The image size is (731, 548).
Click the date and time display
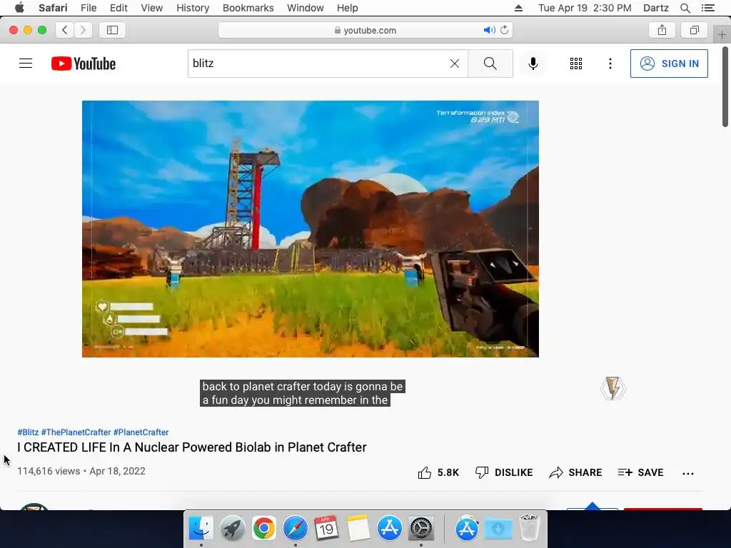click(x=585, y=8)
